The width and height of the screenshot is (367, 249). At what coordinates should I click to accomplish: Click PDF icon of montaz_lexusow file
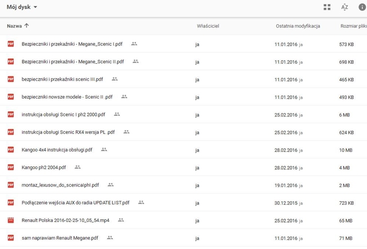point(11,185)
